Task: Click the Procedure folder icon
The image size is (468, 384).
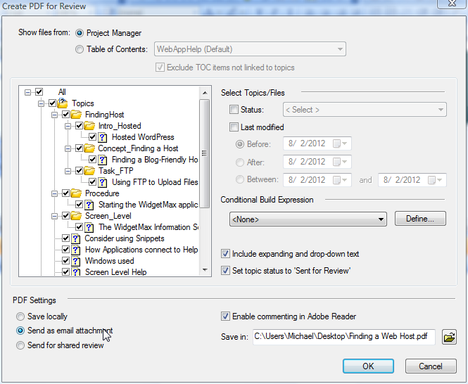Action: 76,193
